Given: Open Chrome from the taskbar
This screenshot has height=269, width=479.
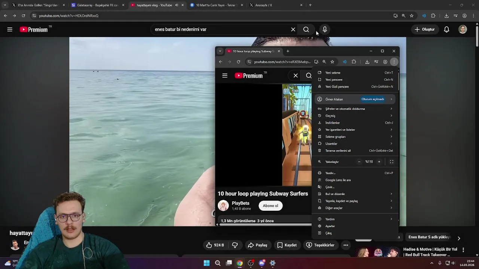Looking at the screenshot, I should point(240,263).
